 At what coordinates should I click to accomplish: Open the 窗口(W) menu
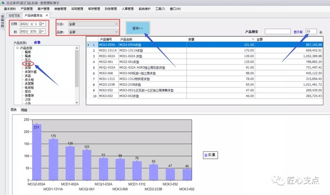(x=175, y=9)
